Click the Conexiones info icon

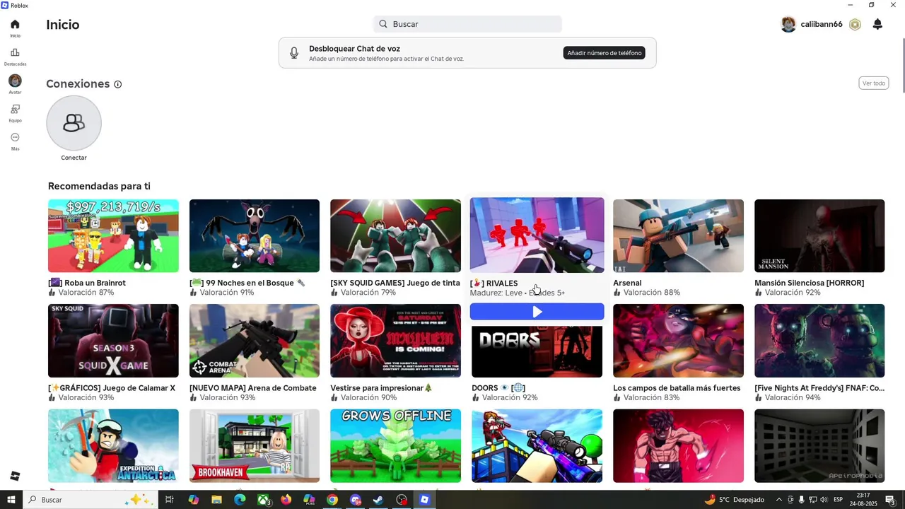tap(118, 84)
